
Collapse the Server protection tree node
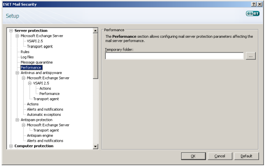point(11,31)
